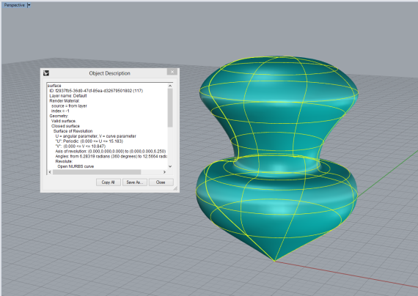Open the Perspective viewport dropdown arrow
The width and height of the screenshot is (418, 296).
[x=29, y=5]
